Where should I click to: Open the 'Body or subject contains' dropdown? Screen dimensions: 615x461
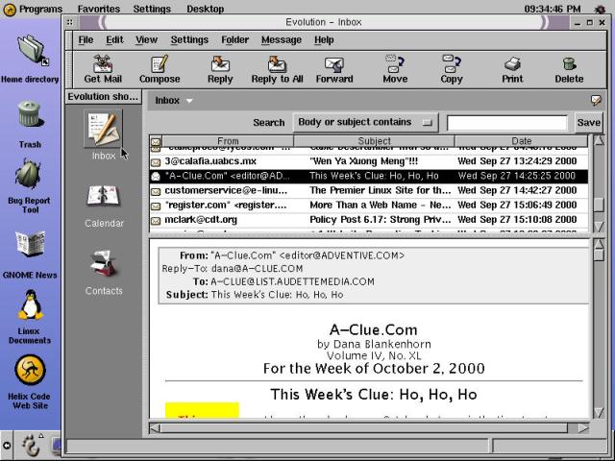(x=365, y=122)
